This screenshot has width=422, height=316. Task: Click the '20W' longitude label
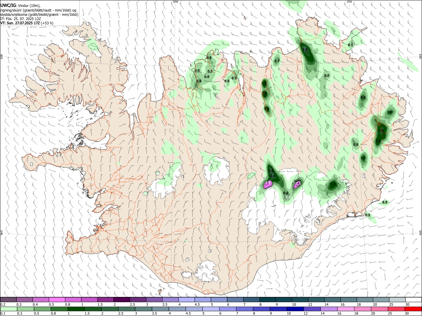[175, 2]
